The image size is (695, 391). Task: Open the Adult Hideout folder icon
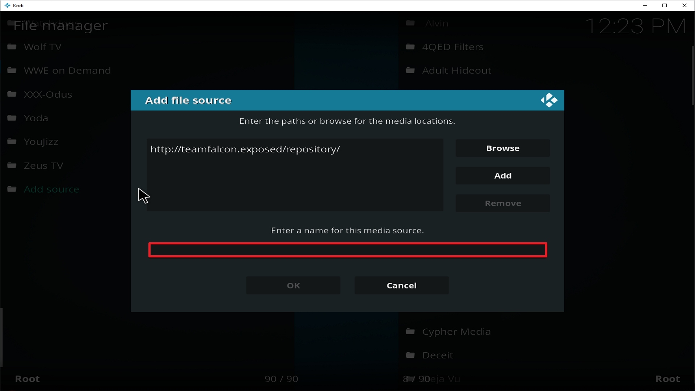click(410, 70)
